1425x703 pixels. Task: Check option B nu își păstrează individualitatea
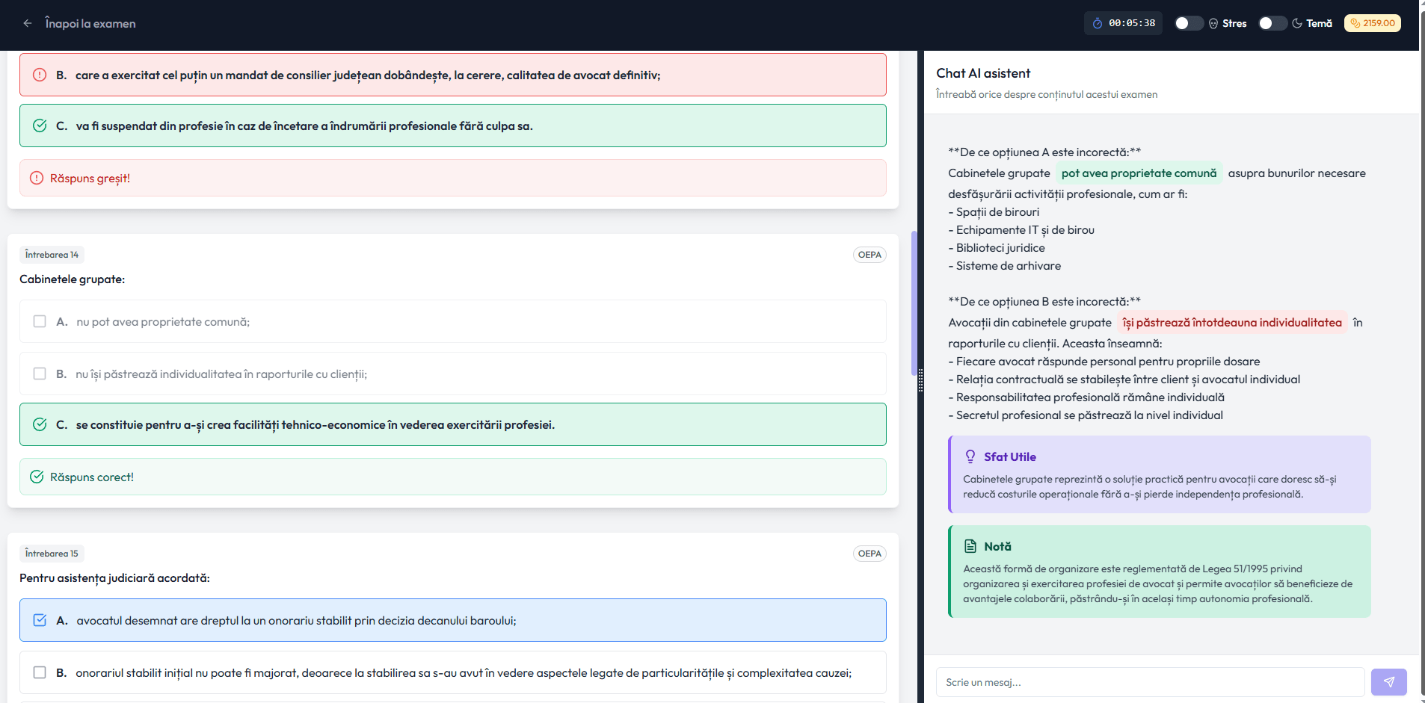[40, 374]
